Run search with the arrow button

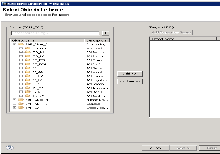point(106,33)
